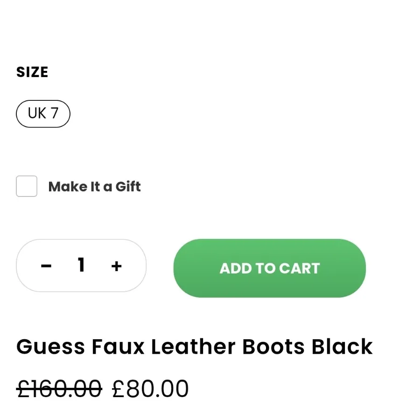
Task: Open the Guess Faux Leather Boots Black title
Action: pos(195,347)
